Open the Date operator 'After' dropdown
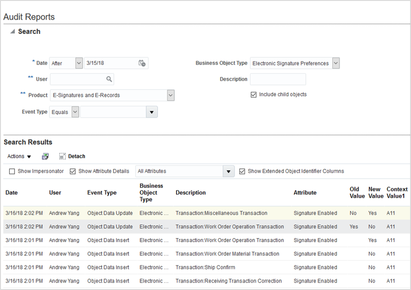The image size is (411, 290). pos(78,63)
